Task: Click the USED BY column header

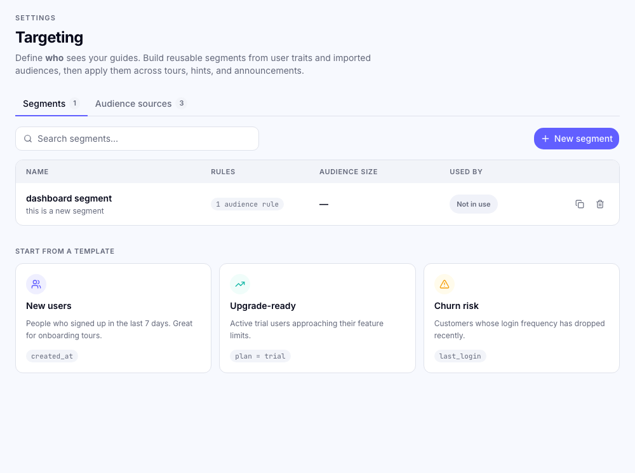Action: [x=465, y=172]
